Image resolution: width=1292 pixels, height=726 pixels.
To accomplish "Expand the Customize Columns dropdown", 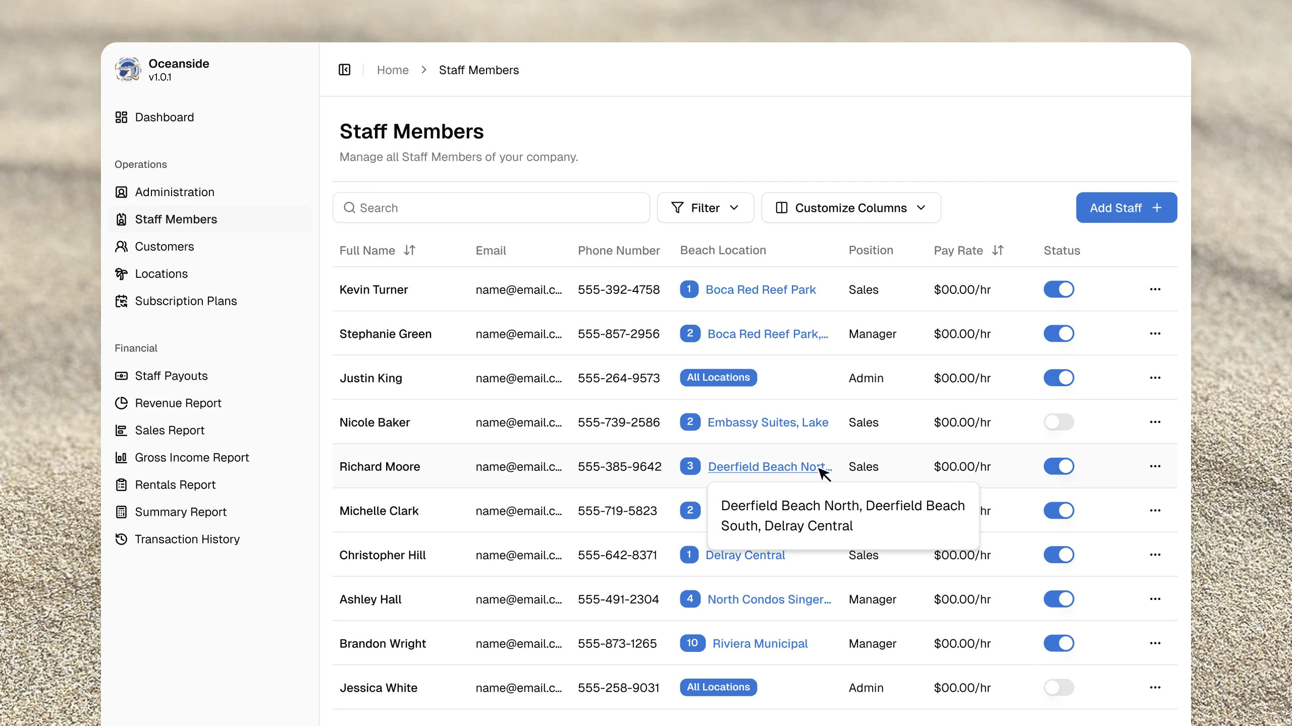I will 850,208.
